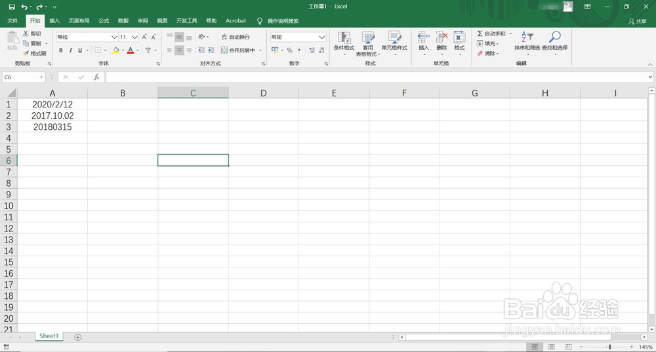This screenshot has height=352, width=656.
Task: Open 清除 clear menu
Action: [487, 54]
